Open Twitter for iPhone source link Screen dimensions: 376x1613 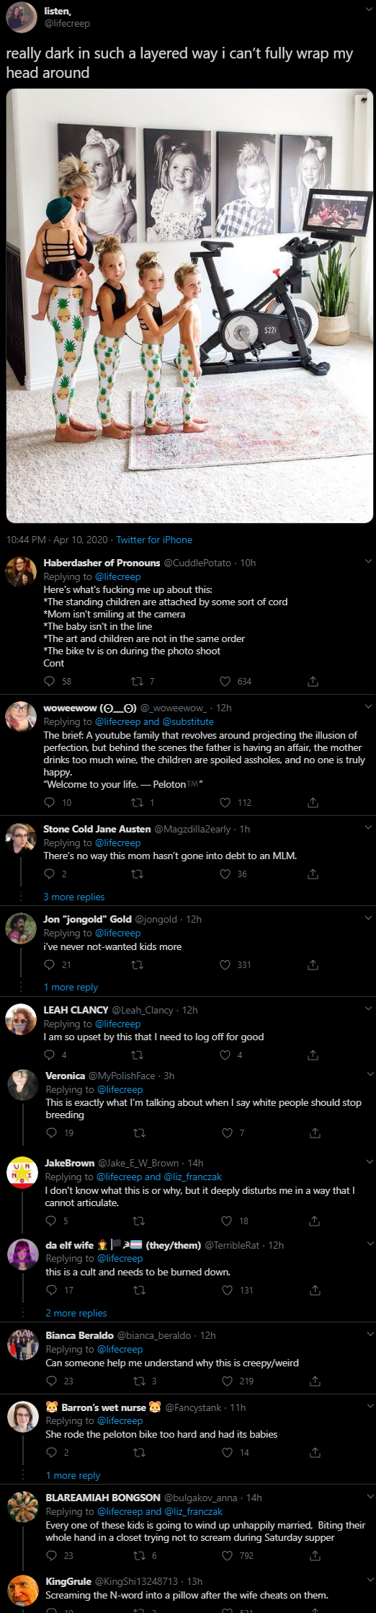pyautogui.click(x=154, y=540)
